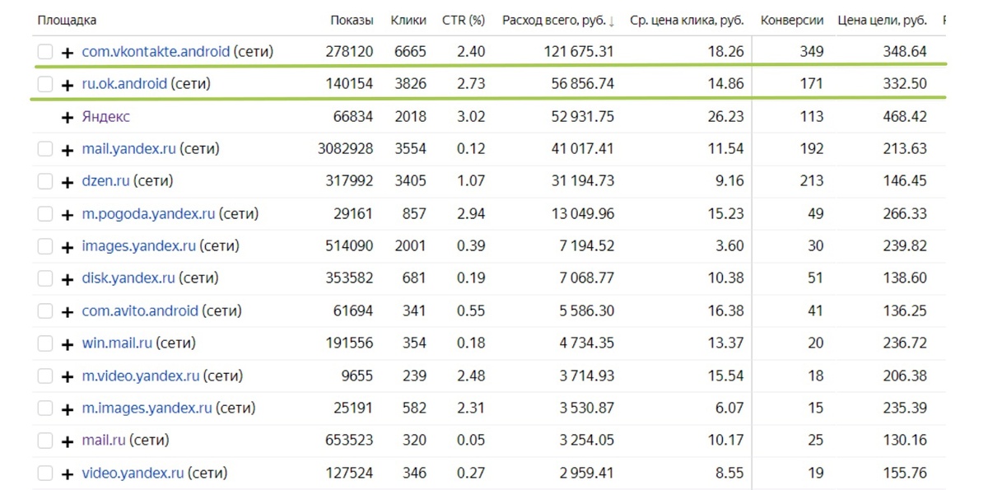The height and width of the screenshot is (490, 988).
Task: Open the ru.ok.android link
Action: tap(124, 83)
